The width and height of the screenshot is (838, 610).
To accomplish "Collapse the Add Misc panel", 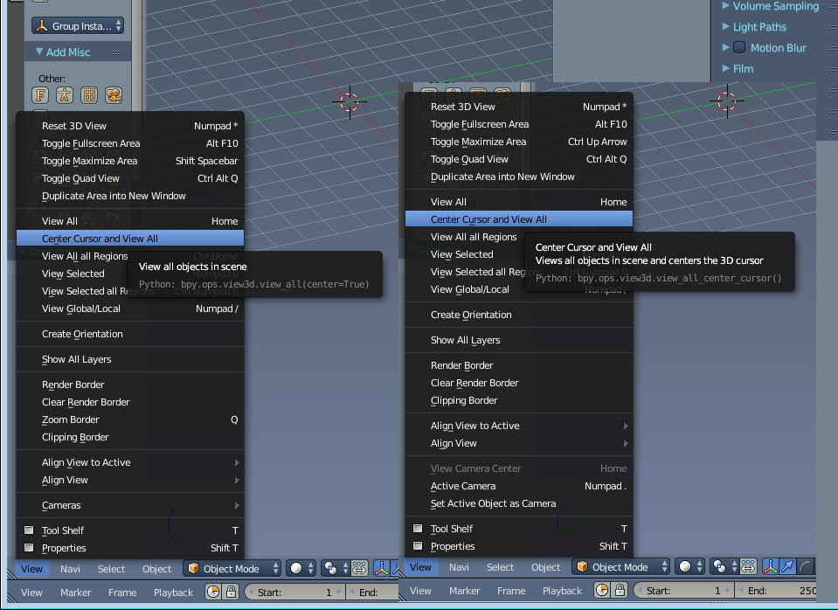I will point(39,52).
